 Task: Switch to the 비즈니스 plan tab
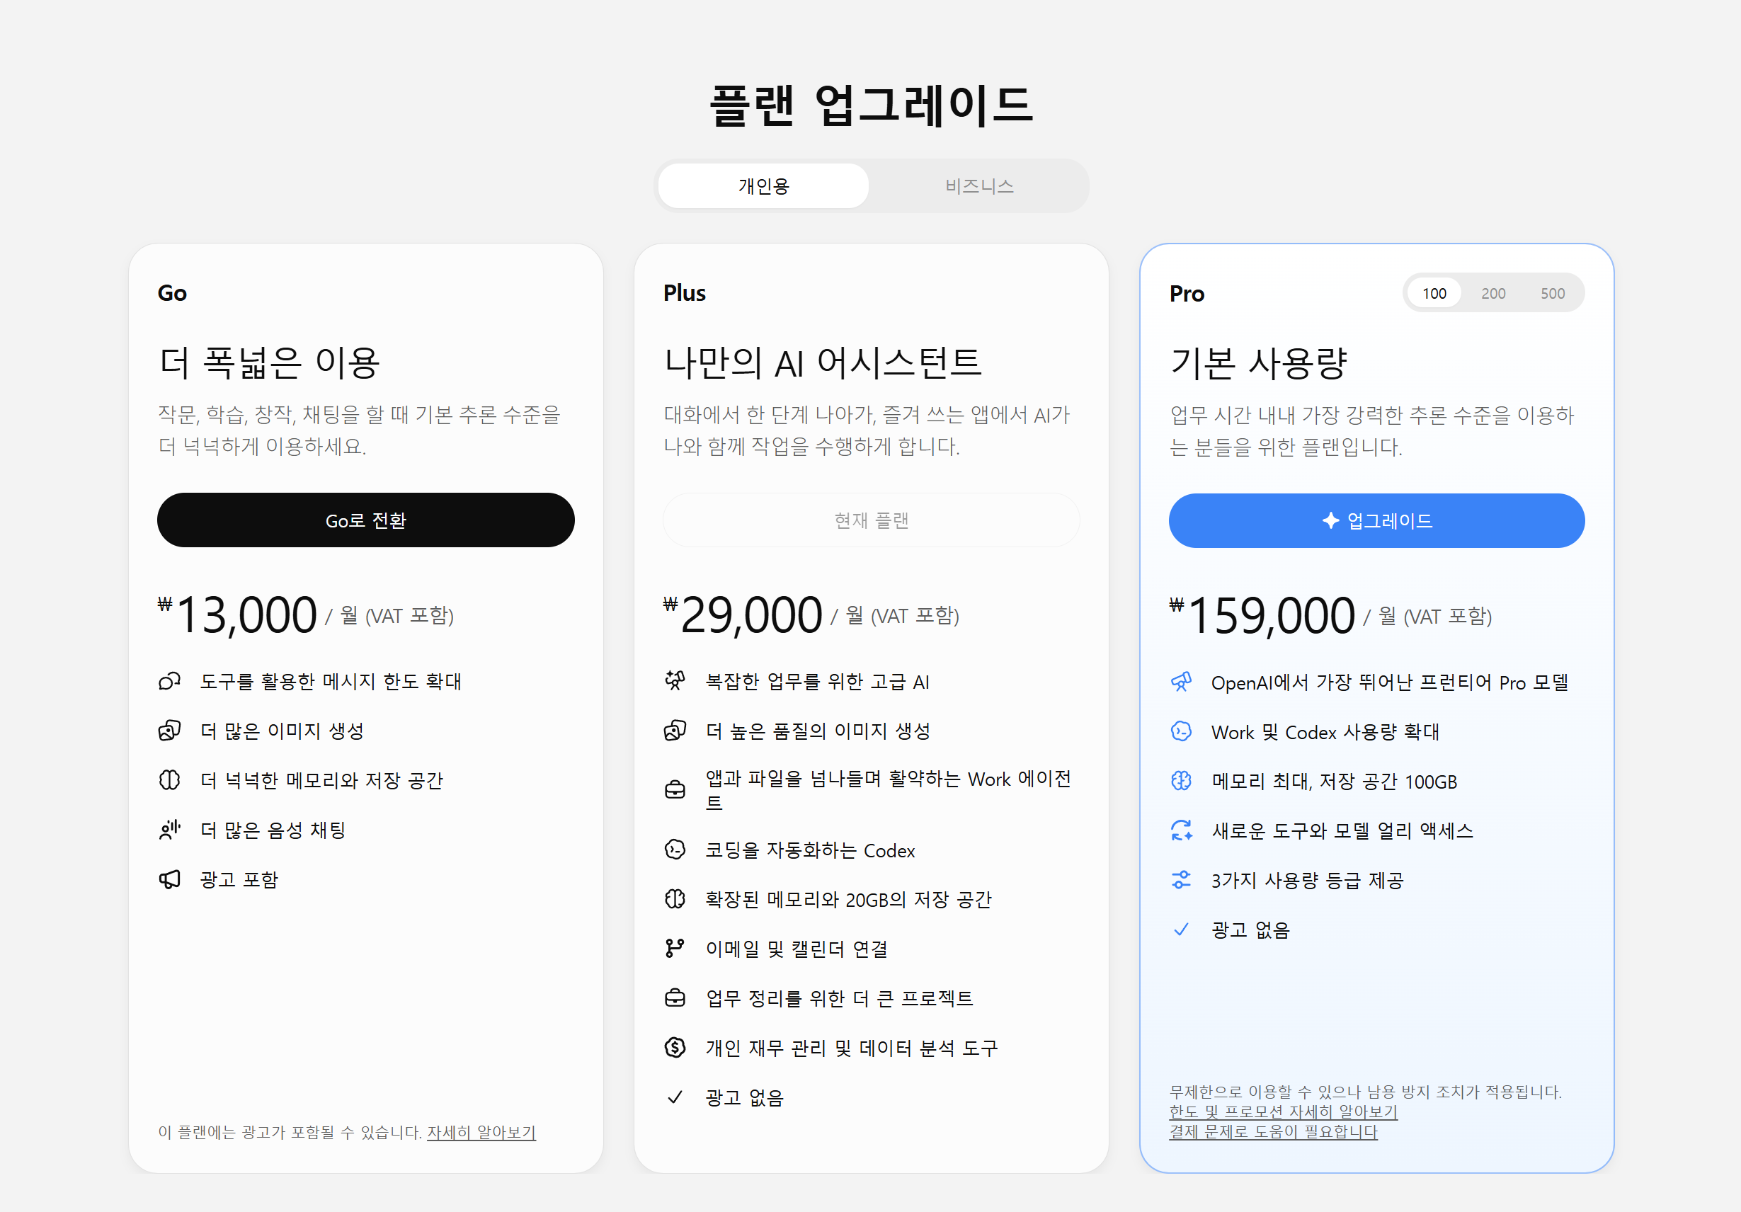(x=979, y=185)
